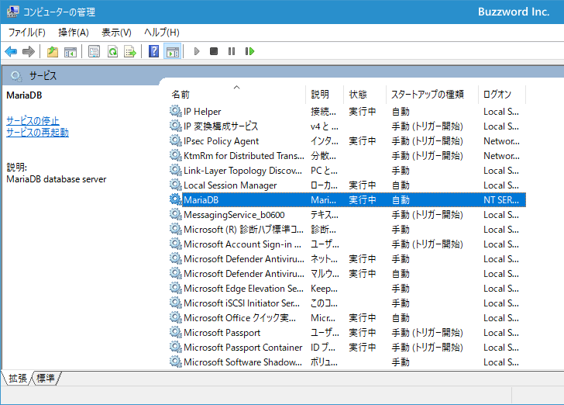Click the Export list toolbar icon
564x405 pixels.
130,51
